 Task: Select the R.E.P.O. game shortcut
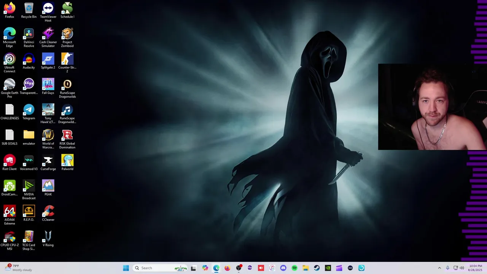pyautogui.click(x=29, y=213)
